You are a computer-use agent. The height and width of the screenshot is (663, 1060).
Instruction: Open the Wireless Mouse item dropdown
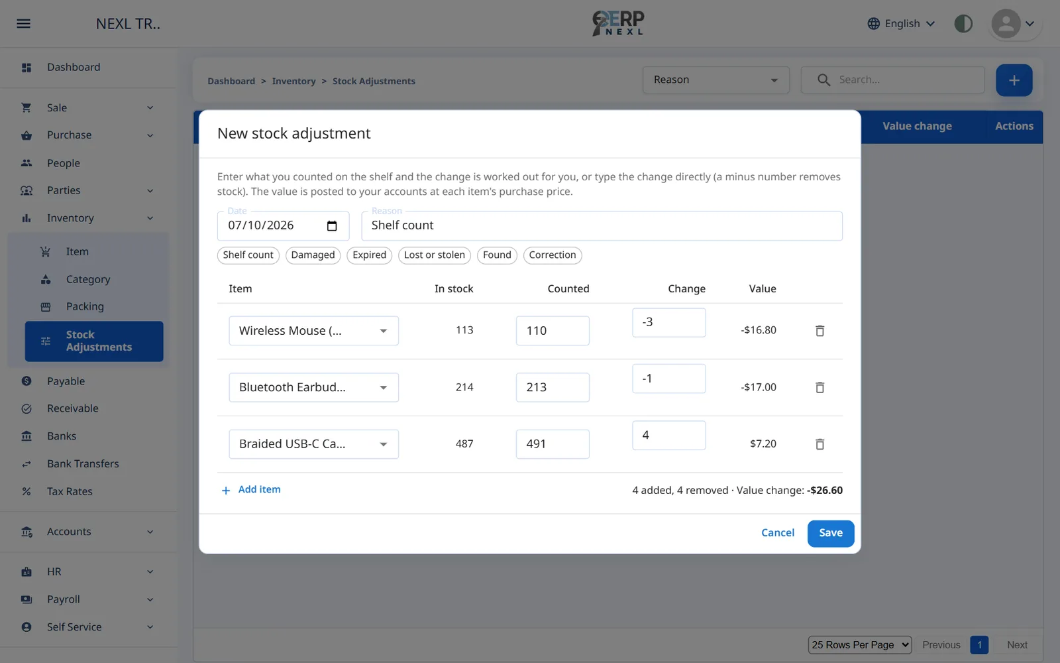pyautogui.click(x=314, y=331)
